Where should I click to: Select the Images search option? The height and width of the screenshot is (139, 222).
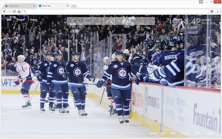(20, 20)
